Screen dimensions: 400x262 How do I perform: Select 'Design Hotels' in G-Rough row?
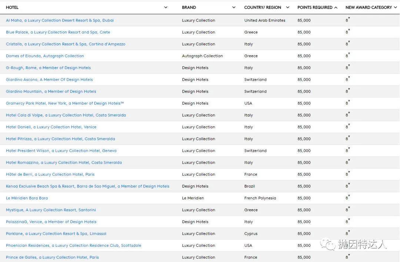click(x=195, y=68)
